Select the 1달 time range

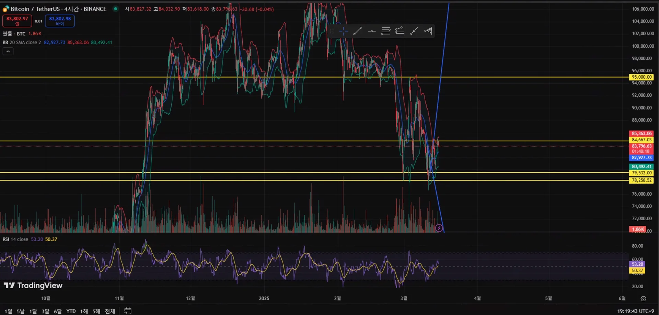tap(33, 311)
